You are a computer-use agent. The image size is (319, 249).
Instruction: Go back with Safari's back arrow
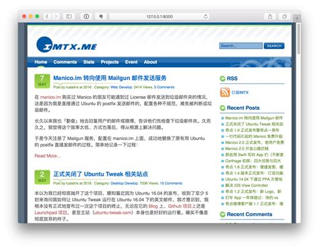point(47,16)
